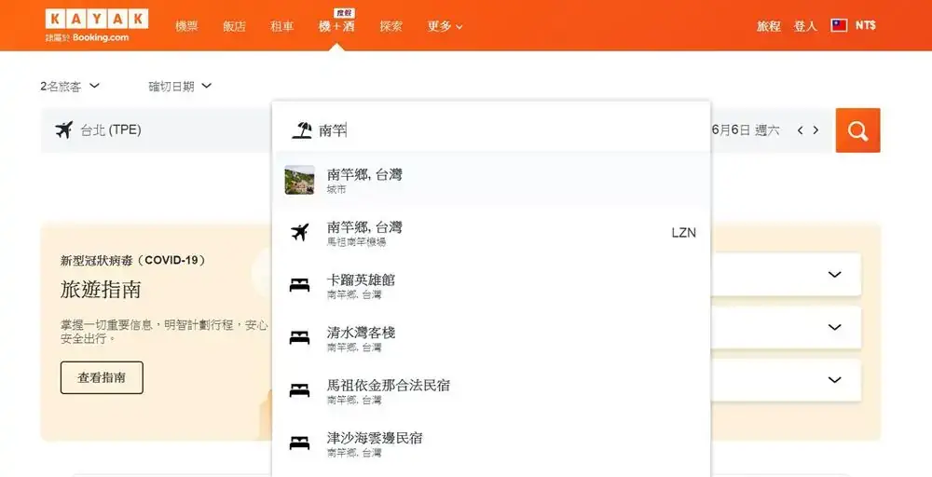Click the 查看指南 button

(102, 378)
